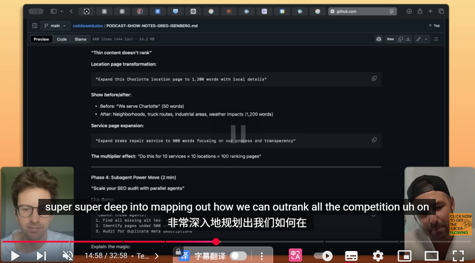Toggle the Safari sidebar button

(53, 11)
